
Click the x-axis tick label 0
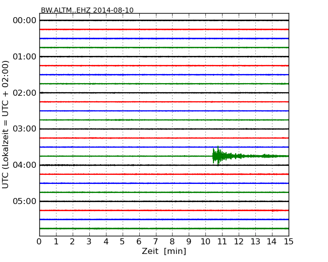39,241
